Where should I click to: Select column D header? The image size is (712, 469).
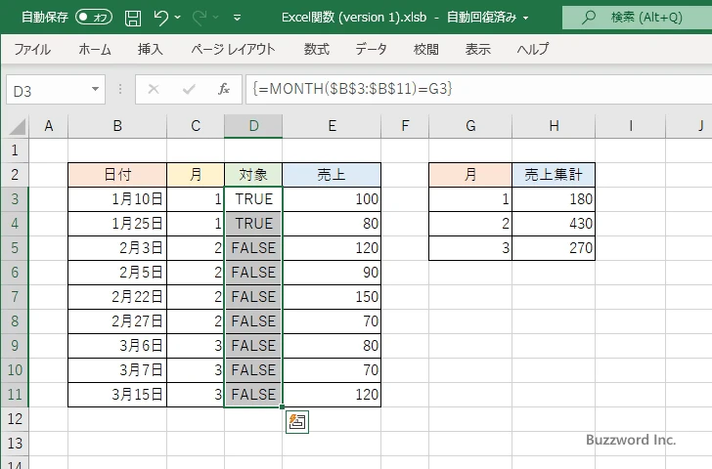253,126
